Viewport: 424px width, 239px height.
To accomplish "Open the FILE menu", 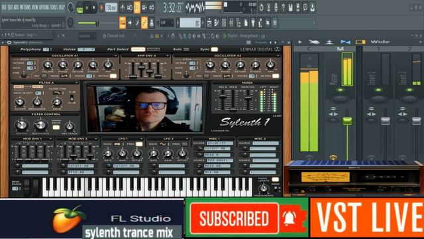I will [x=5, y=7].
